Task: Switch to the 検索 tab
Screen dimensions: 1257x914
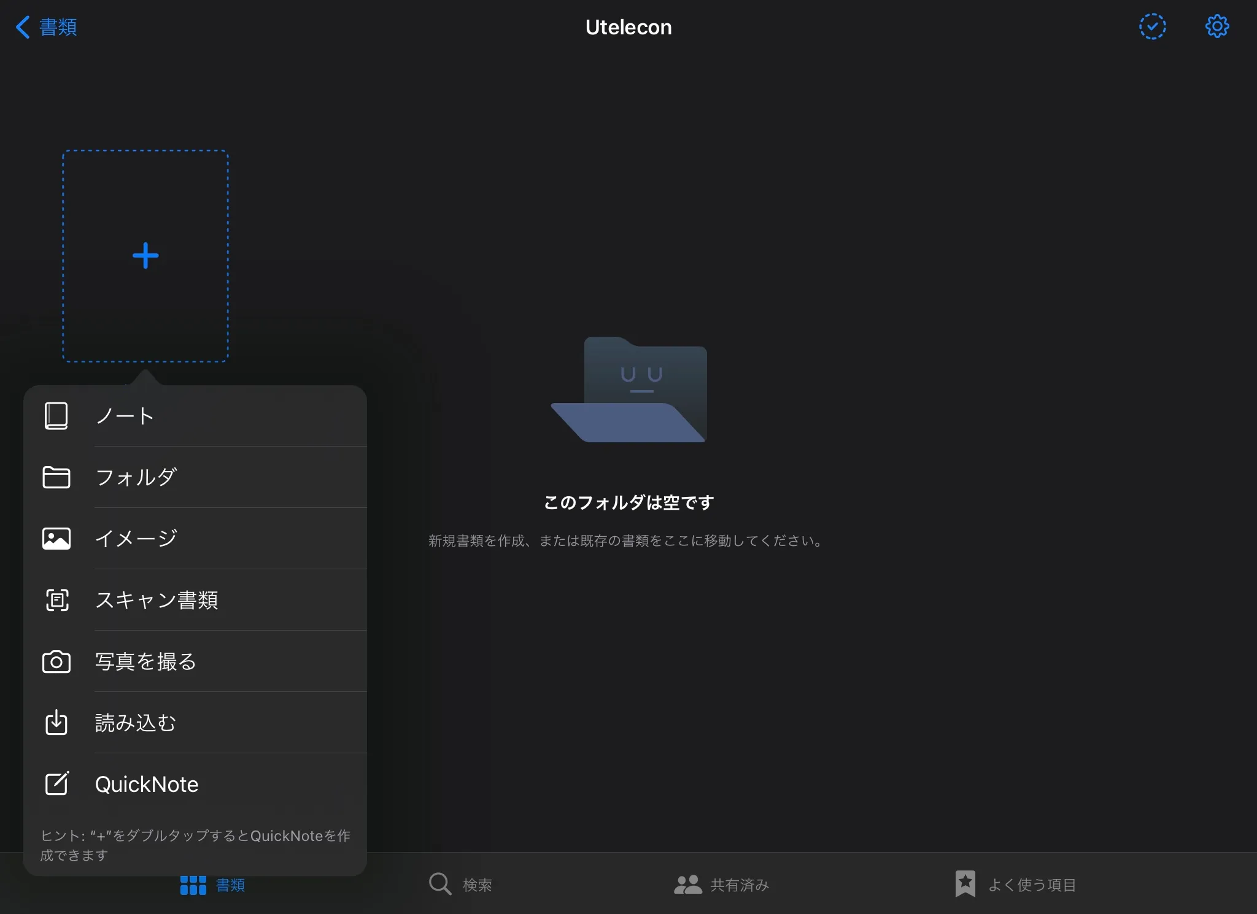Action: click(x=460, y=885)
